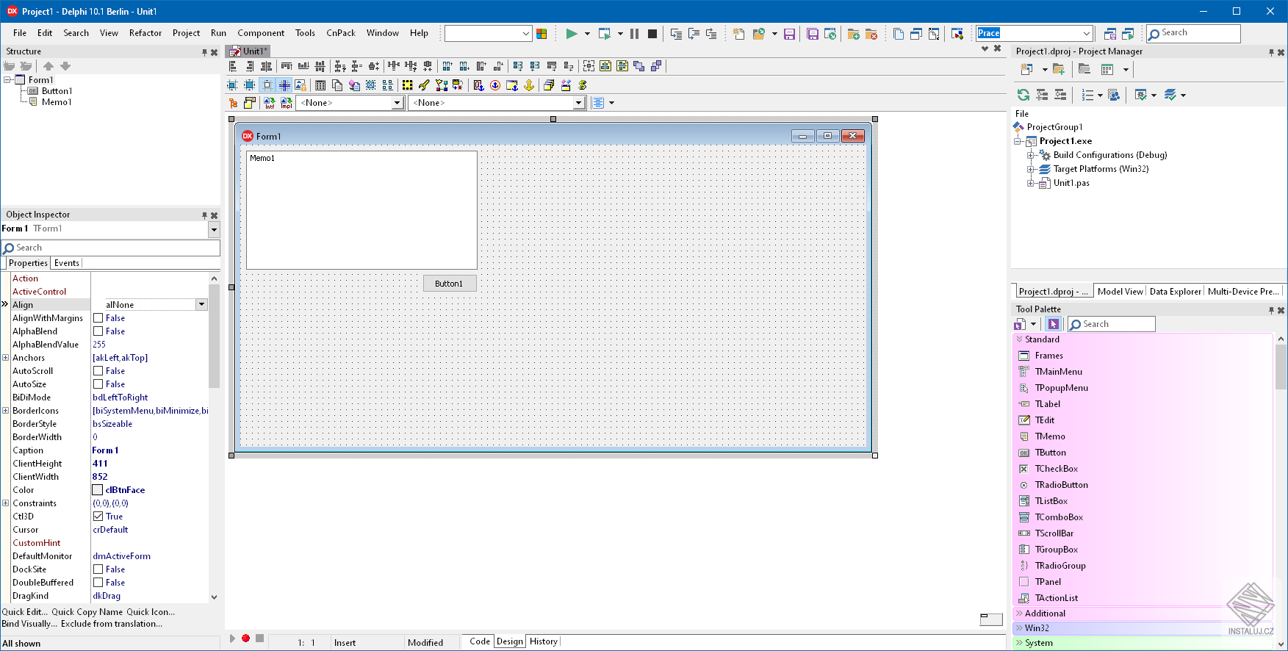
Task: Click Button1 on the form designer
Action: [450, 284]
